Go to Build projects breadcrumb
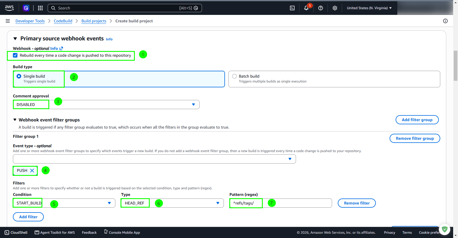Viewport: 458px width, 238px height. point(94,21)
